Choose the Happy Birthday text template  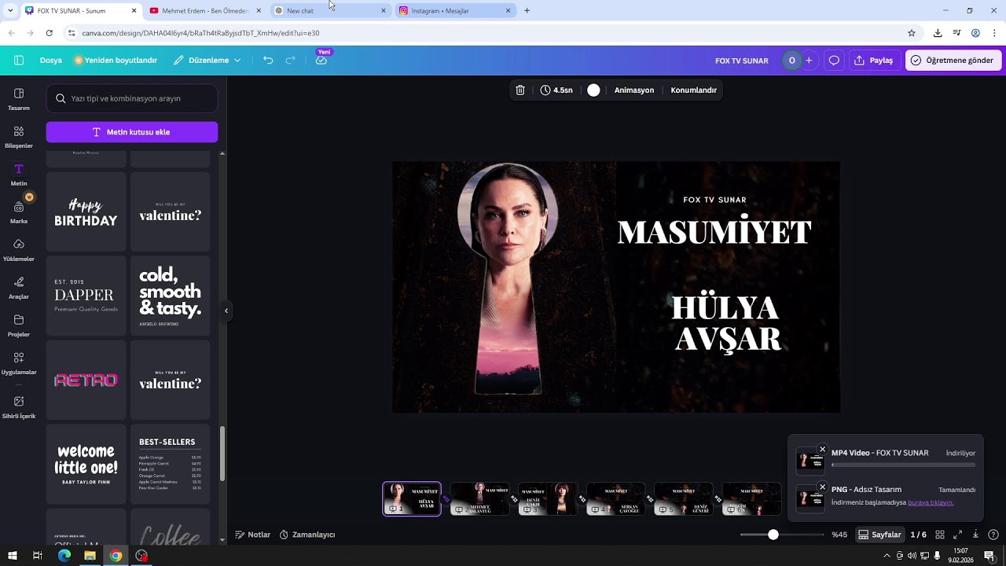point(86,212)
